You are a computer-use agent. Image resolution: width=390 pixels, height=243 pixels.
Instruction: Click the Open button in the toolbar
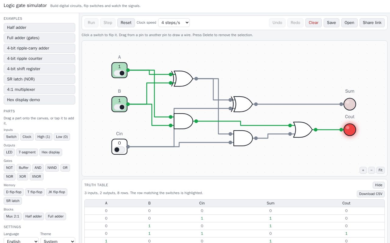[x=349, y=22]
